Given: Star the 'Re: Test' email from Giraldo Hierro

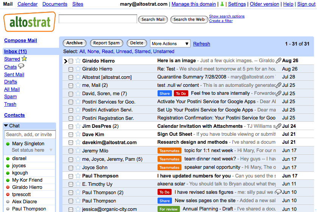Looking at the screenshot, I should [78, 69].
